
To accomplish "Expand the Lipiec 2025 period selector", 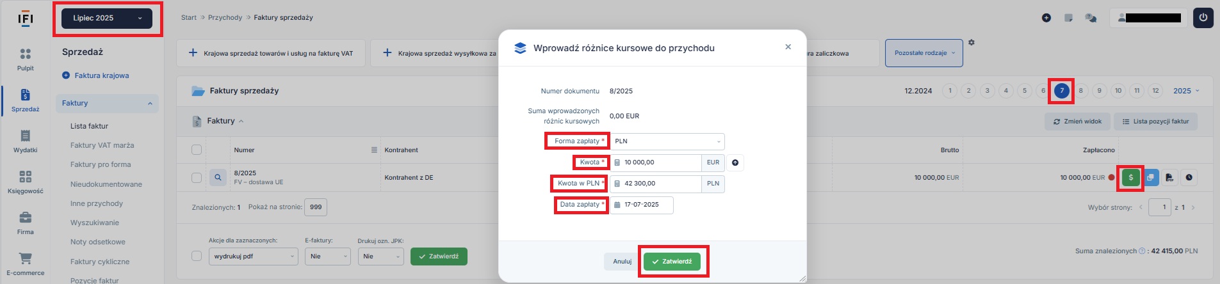I will pyautogui.click(x=107, y=18).
